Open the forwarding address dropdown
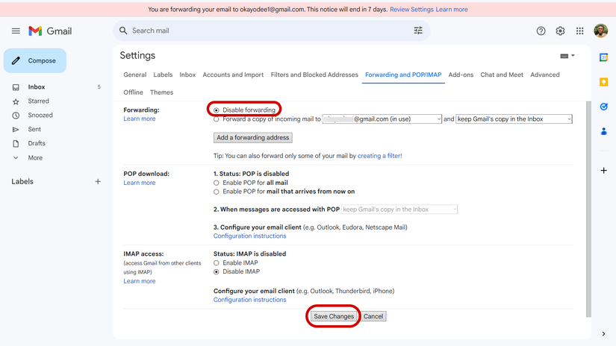This screenshot has height=346, width=616. click(x=382, y=119)
